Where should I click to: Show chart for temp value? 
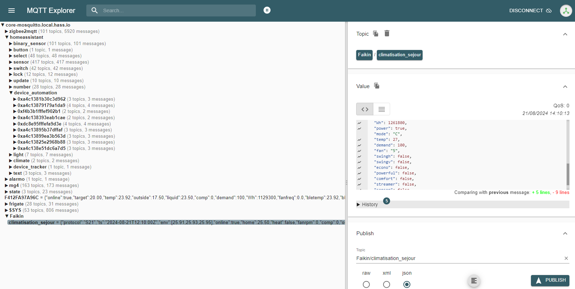coord(359,140)
